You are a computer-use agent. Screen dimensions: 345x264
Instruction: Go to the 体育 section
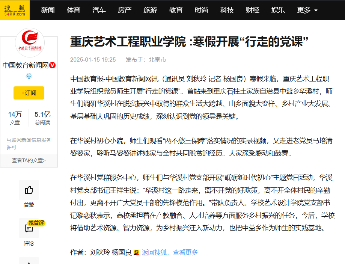click(x=73, y=10)
